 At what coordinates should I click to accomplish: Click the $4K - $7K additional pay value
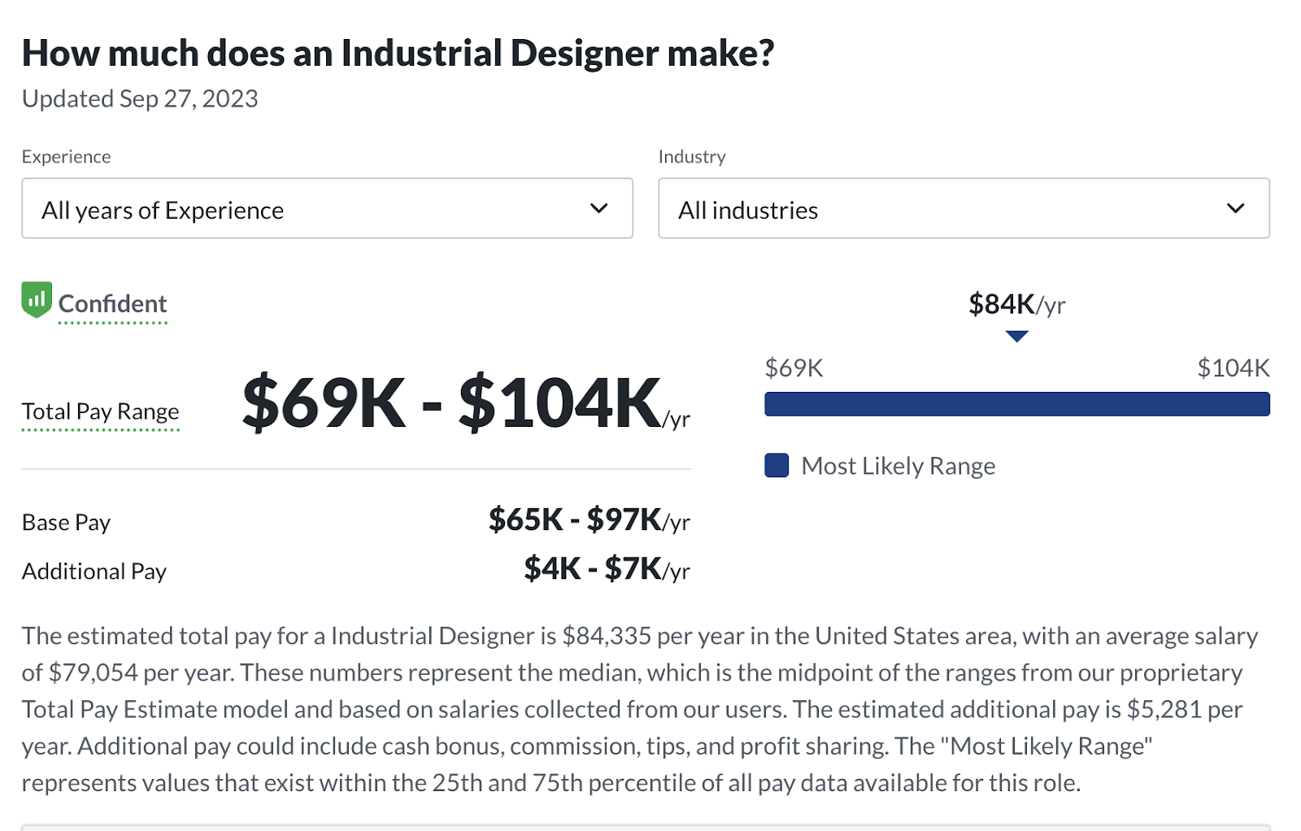607,568
